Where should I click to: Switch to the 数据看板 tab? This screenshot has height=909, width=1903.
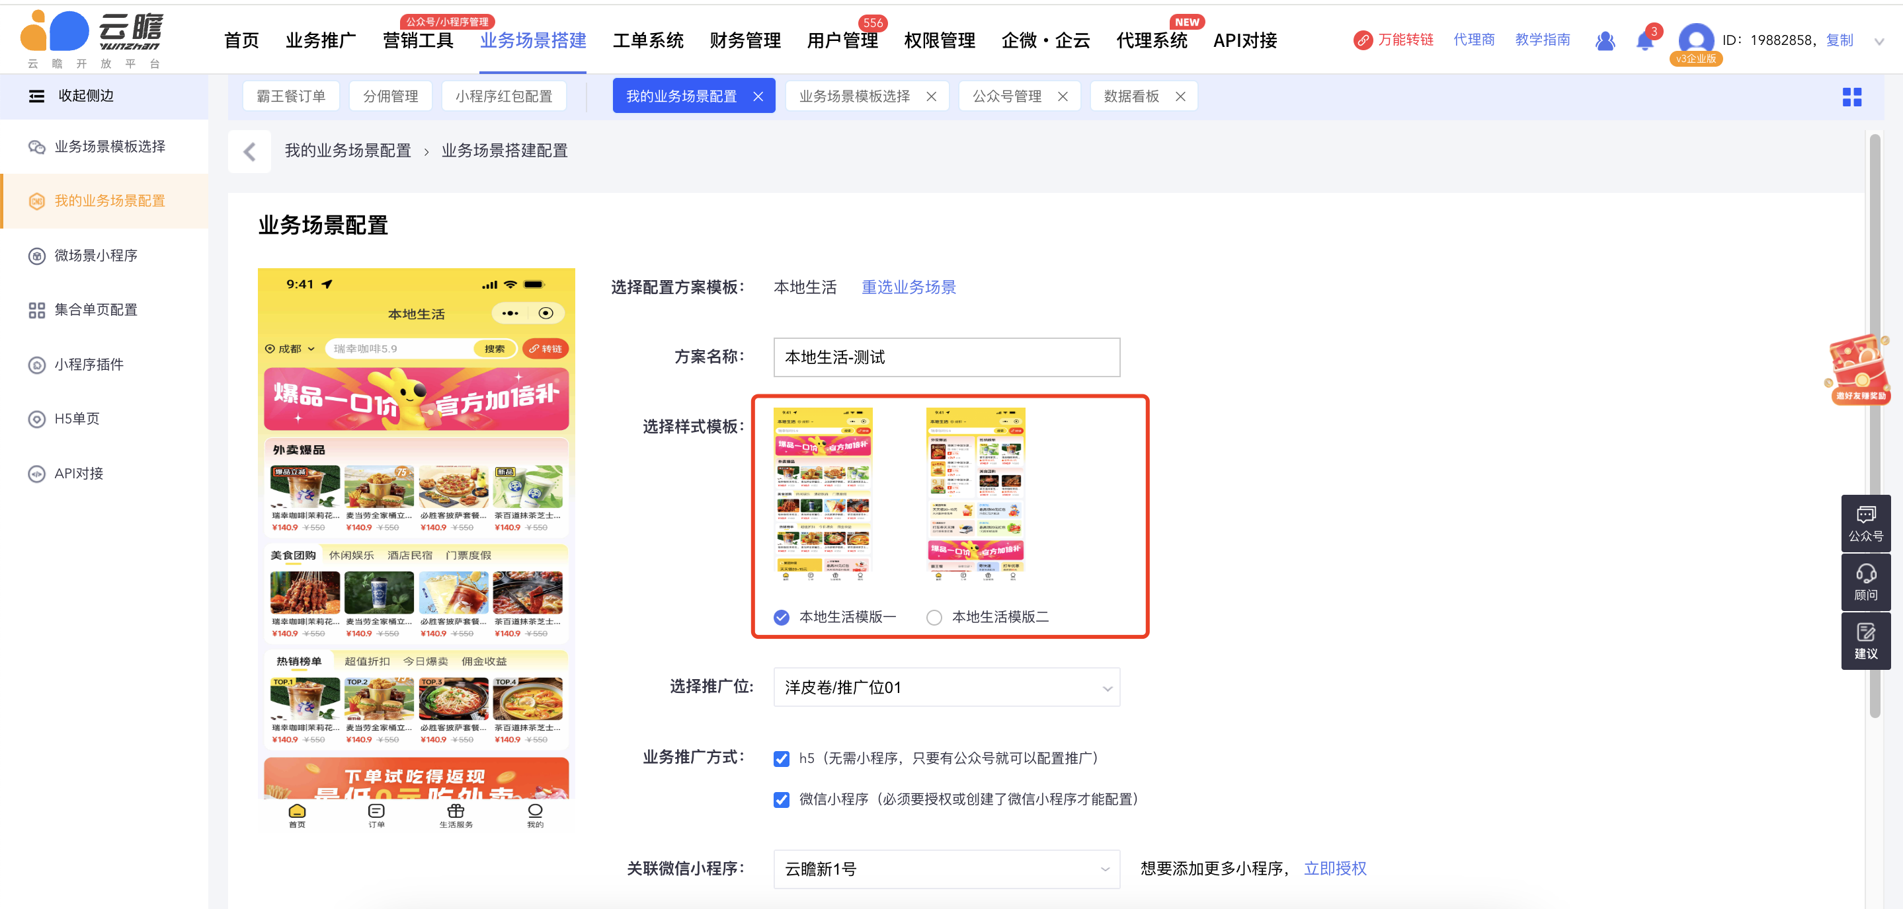(x=1130, y=96)
